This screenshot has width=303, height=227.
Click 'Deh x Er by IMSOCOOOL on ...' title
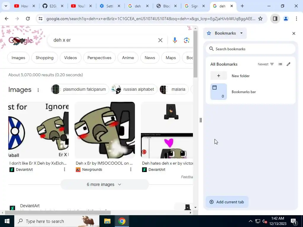click(x=104, y=163)
